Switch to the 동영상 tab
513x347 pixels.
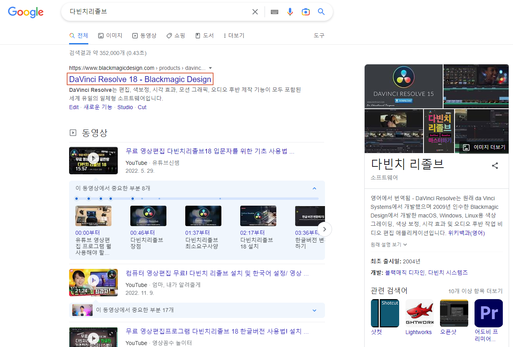tap(144, 36)
